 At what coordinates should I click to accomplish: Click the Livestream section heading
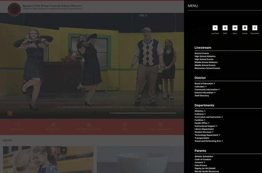[x=203, y=48]
